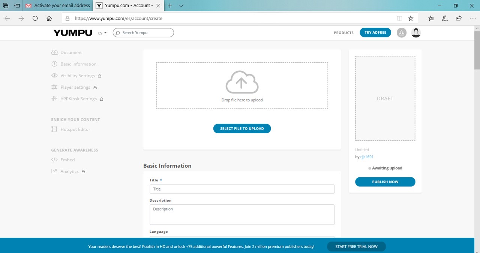Click the Share icon in browser toolbar
Image resolution: width=480 pixels, height=253 pixels.
click(x=458, y=18)
